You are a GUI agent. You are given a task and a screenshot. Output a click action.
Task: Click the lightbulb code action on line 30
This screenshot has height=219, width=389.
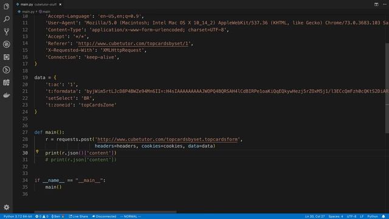(37, 151)
